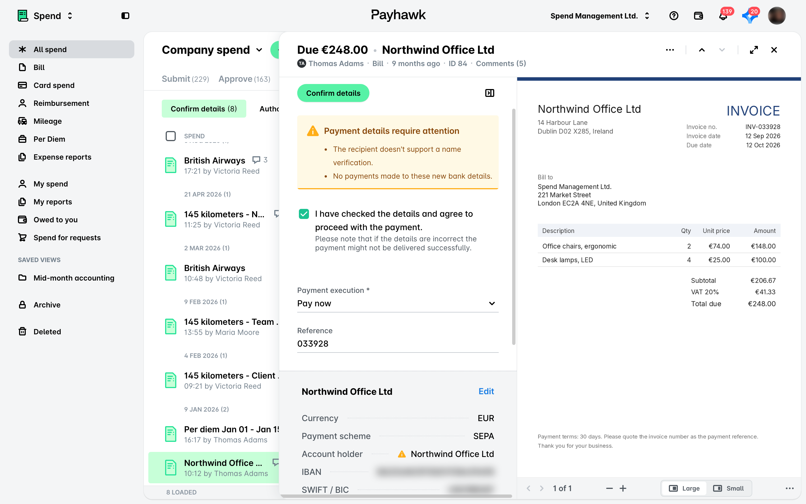The width and height of the screenshot is (806, 504).
Task: Zoom out the invoice preview
Action: coord(609,488)
